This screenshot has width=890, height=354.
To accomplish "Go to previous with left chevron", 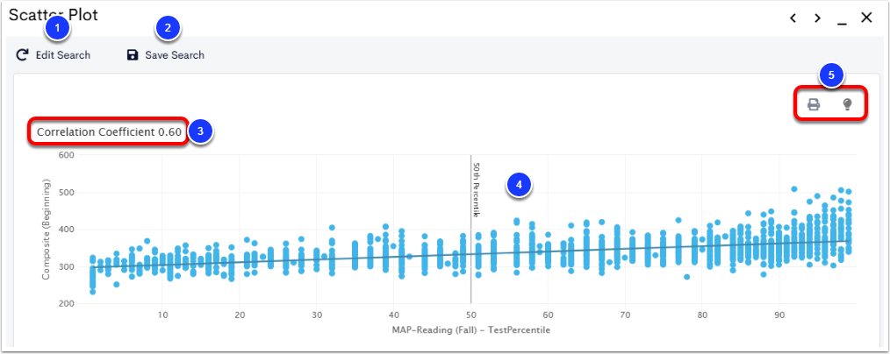I will pos(793,18).
